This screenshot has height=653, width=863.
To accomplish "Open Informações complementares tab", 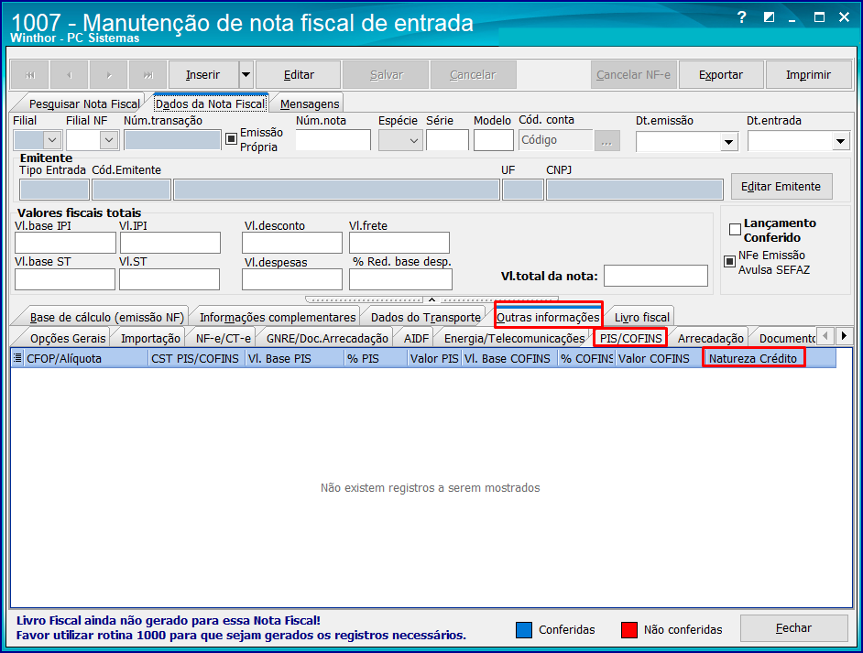I will (278, 318).
